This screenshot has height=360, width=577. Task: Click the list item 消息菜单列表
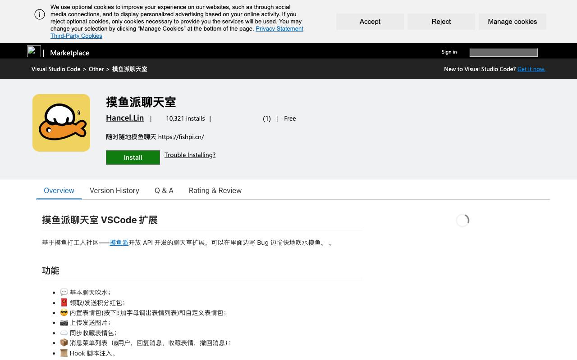click(x=145, y=343)
